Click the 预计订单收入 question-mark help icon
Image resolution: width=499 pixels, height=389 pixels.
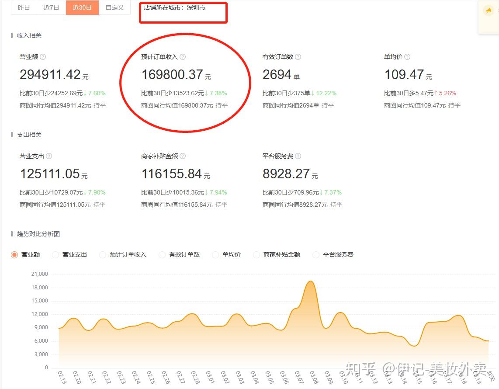click(183, 56)
